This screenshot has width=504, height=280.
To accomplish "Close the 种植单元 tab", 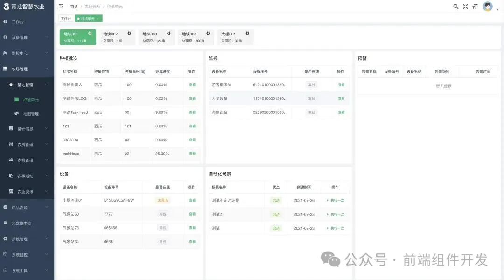I will pos(98,19).
